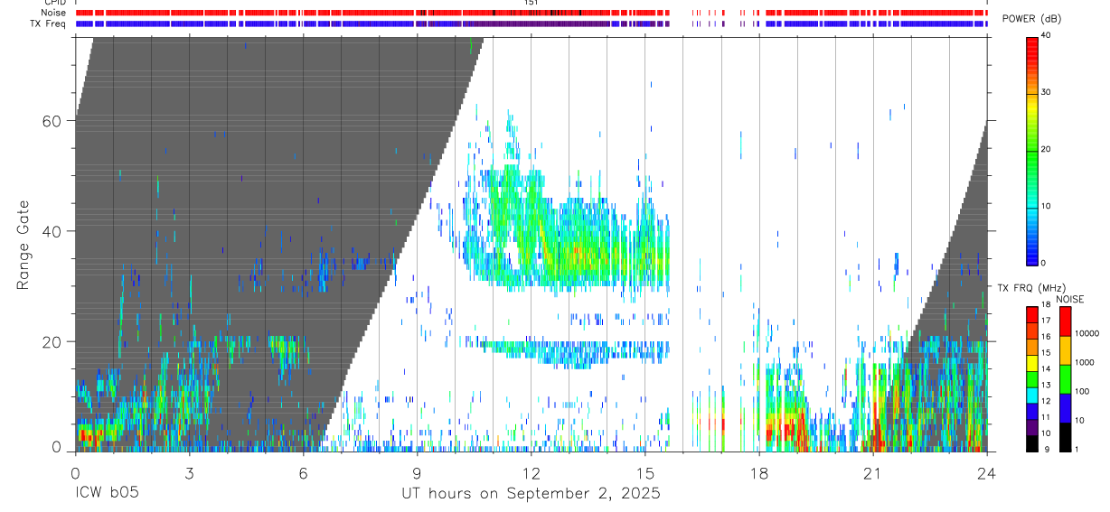
Task: Click the 'Range Gate' y-axis title
Action: tap(24, 245)
